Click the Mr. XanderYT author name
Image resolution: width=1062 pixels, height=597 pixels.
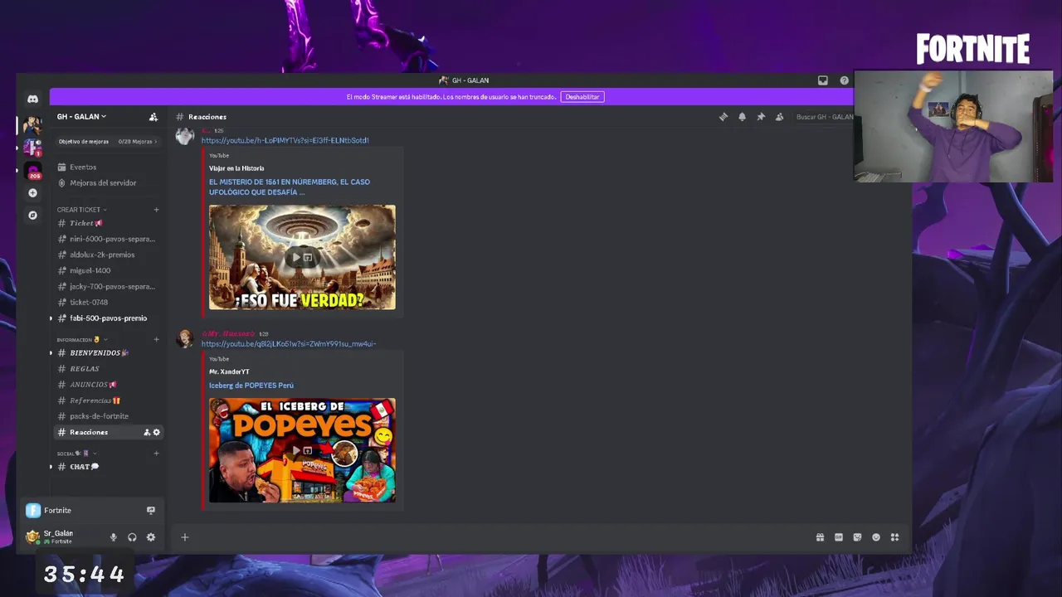click(x=229, y=371)
